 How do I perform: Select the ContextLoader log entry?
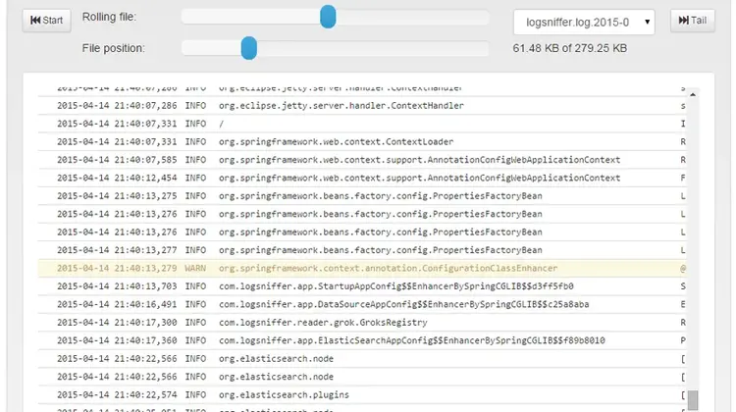coord(362,141)
